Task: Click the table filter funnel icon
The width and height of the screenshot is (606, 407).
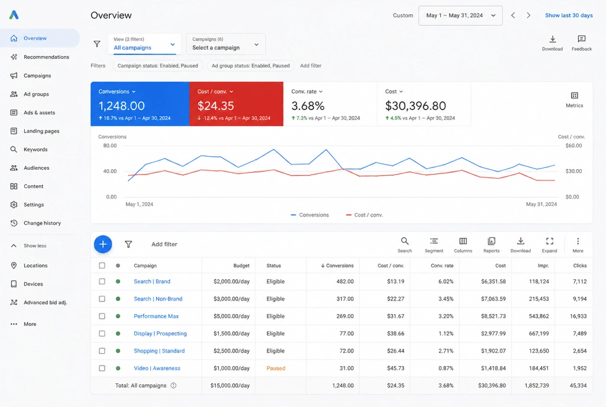Action: pos(128,244)
